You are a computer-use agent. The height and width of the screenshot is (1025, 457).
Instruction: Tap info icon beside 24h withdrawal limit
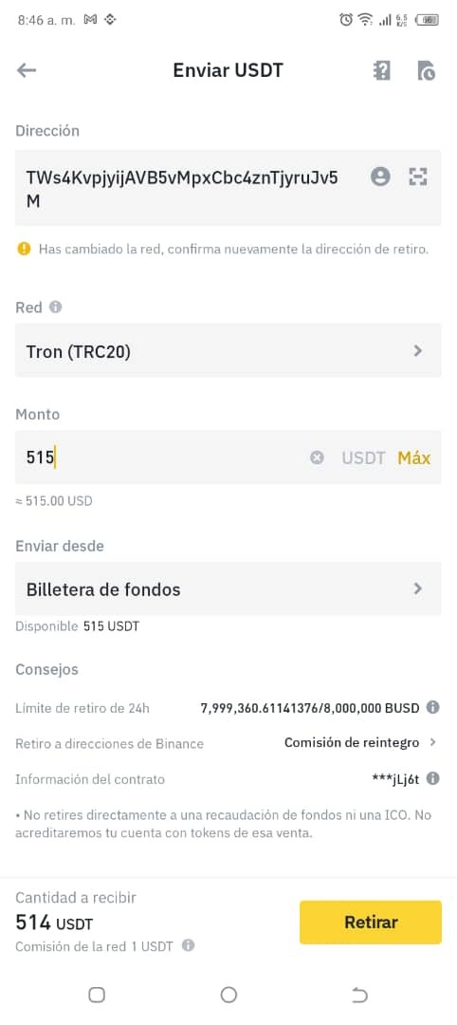coord(432,707)
